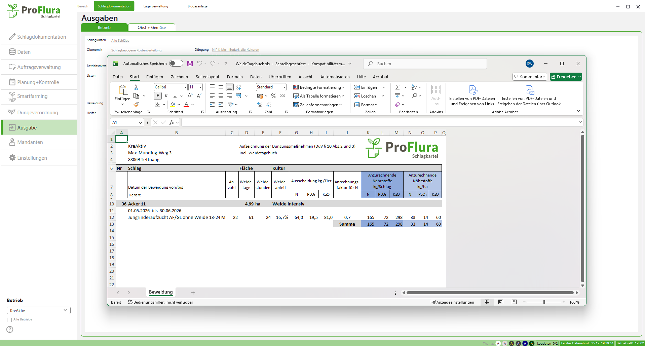Click the Format Painter brush icon

pyautogui.click(x=136, y=105)
